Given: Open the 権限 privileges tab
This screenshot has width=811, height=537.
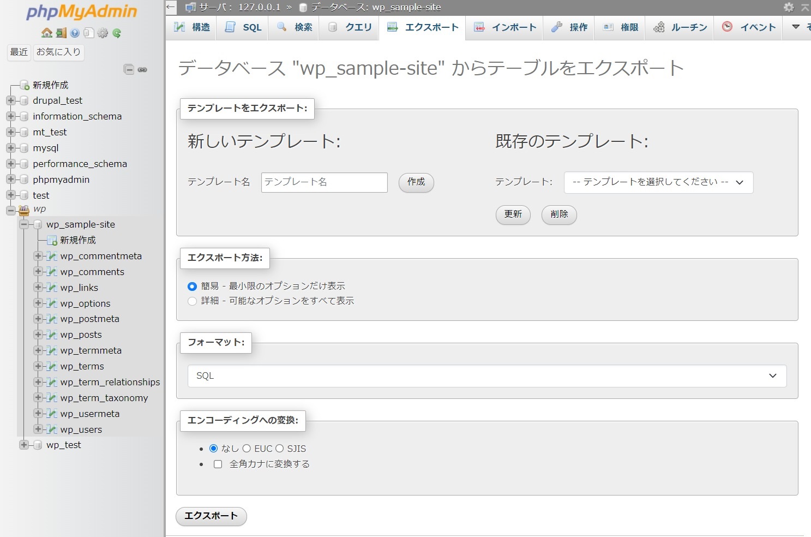Looking at the screenshot, I should tap(620, 27).
